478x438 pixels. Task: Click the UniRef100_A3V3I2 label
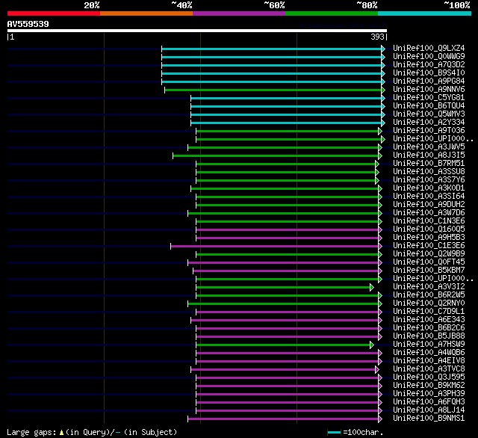(429, 287)
